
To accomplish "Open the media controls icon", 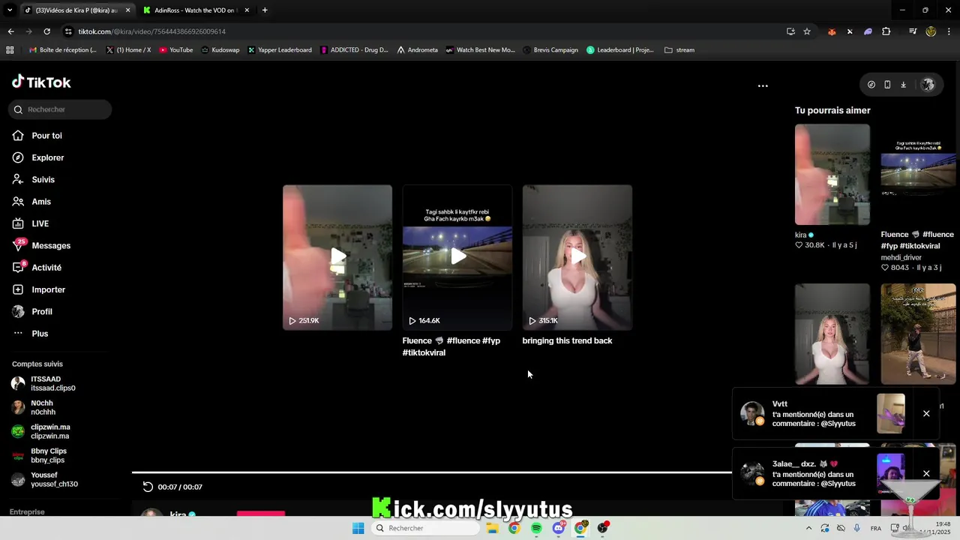I will tap(913, 31).
